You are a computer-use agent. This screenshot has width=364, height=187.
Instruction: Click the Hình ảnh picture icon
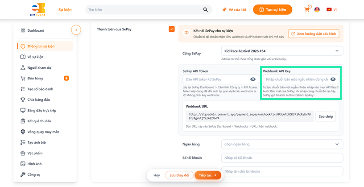(23, 164)
